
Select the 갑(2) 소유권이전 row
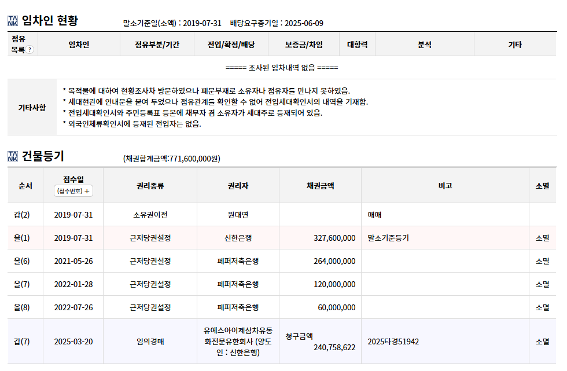coord(282,215)
